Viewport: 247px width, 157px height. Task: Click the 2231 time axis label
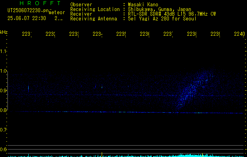pos(27,34)
